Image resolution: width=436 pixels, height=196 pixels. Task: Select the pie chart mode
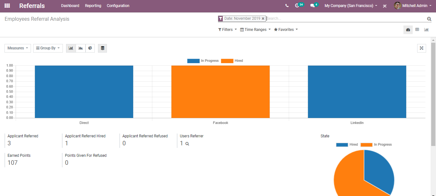coord(90,48)
